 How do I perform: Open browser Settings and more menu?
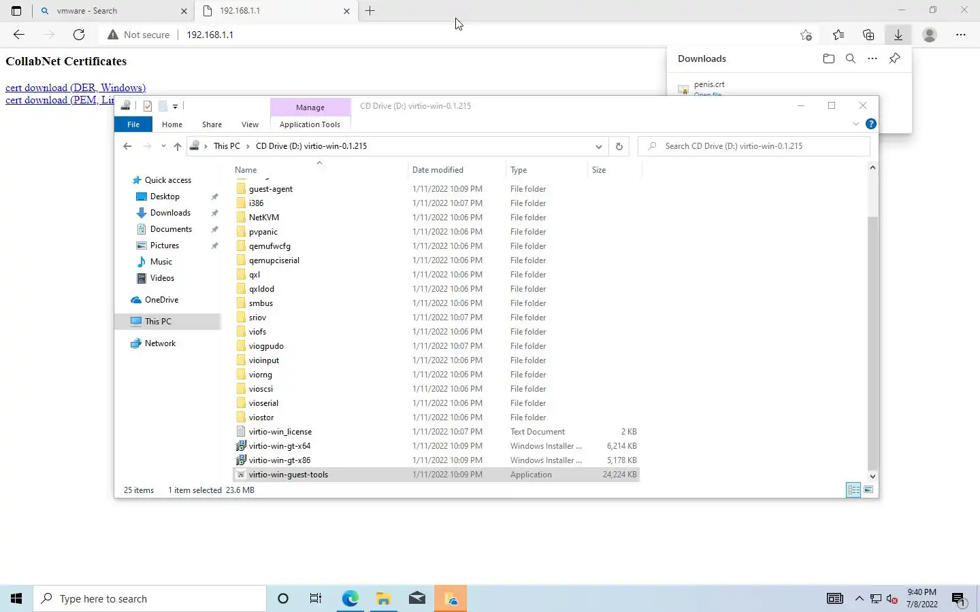point(961,35)
